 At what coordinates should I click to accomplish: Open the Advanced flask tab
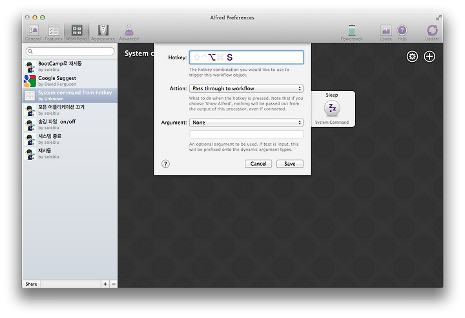tap(129, 32)
